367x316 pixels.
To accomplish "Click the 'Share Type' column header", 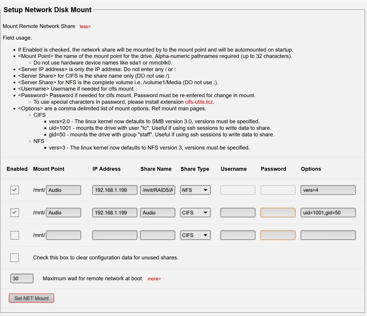I will click(x=195, y=169).
